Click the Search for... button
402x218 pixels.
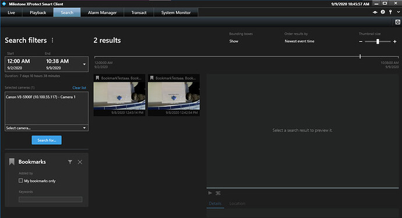pos(47,140)
